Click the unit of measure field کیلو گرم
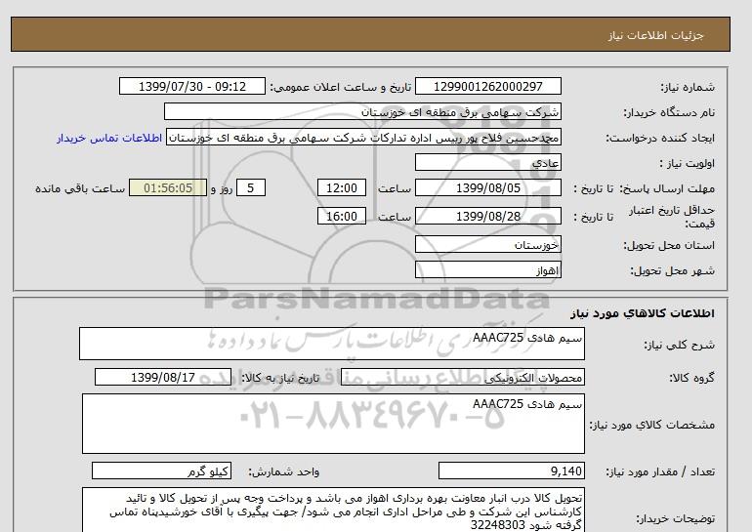 point(161,471)
